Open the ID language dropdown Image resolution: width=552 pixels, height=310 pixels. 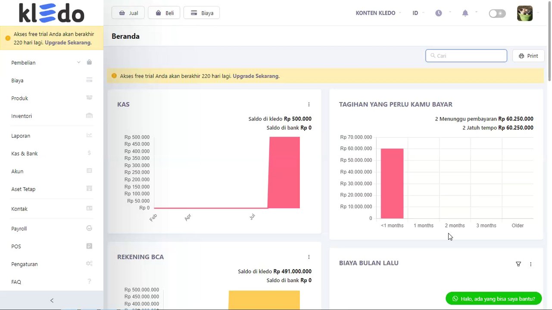[x=418, y=13]
